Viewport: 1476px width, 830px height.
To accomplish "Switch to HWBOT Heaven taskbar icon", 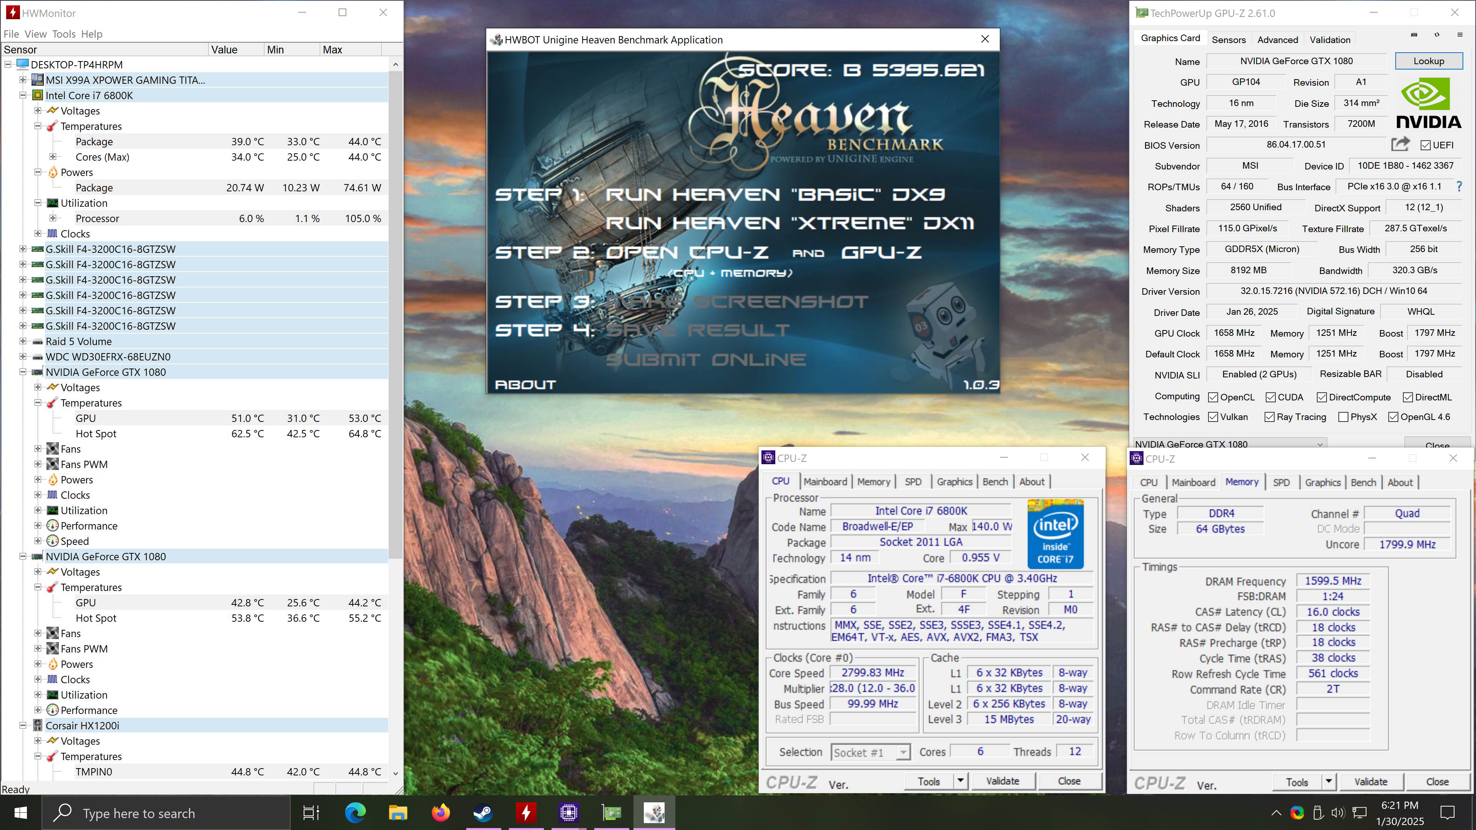I will 654,813.
